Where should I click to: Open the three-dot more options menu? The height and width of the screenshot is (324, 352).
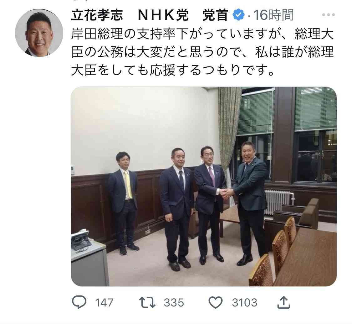tap(329, 15)
